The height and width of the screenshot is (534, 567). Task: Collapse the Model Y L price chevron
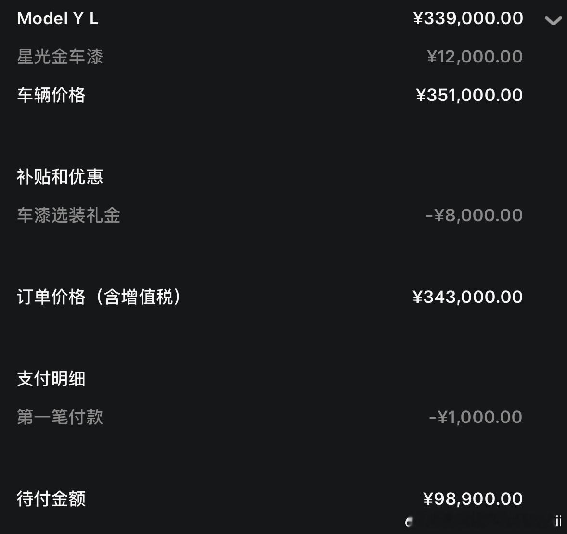pos(553,21)
